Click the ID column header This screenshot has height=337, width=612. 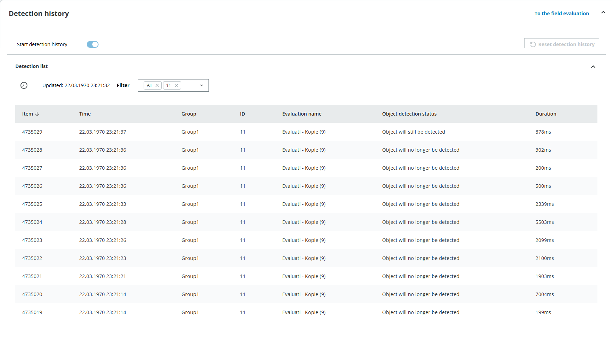[x=243, y=114]
